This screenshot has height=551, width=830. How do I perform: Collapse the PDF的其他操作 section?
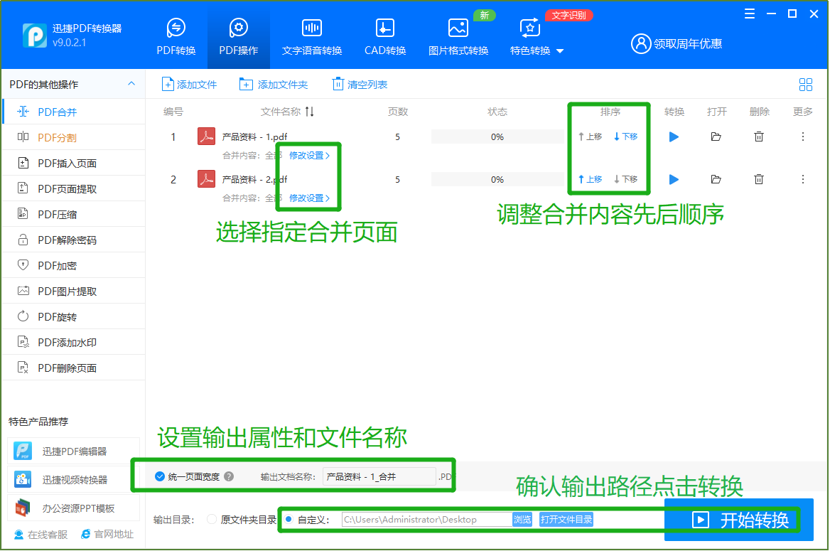(131, 84)
